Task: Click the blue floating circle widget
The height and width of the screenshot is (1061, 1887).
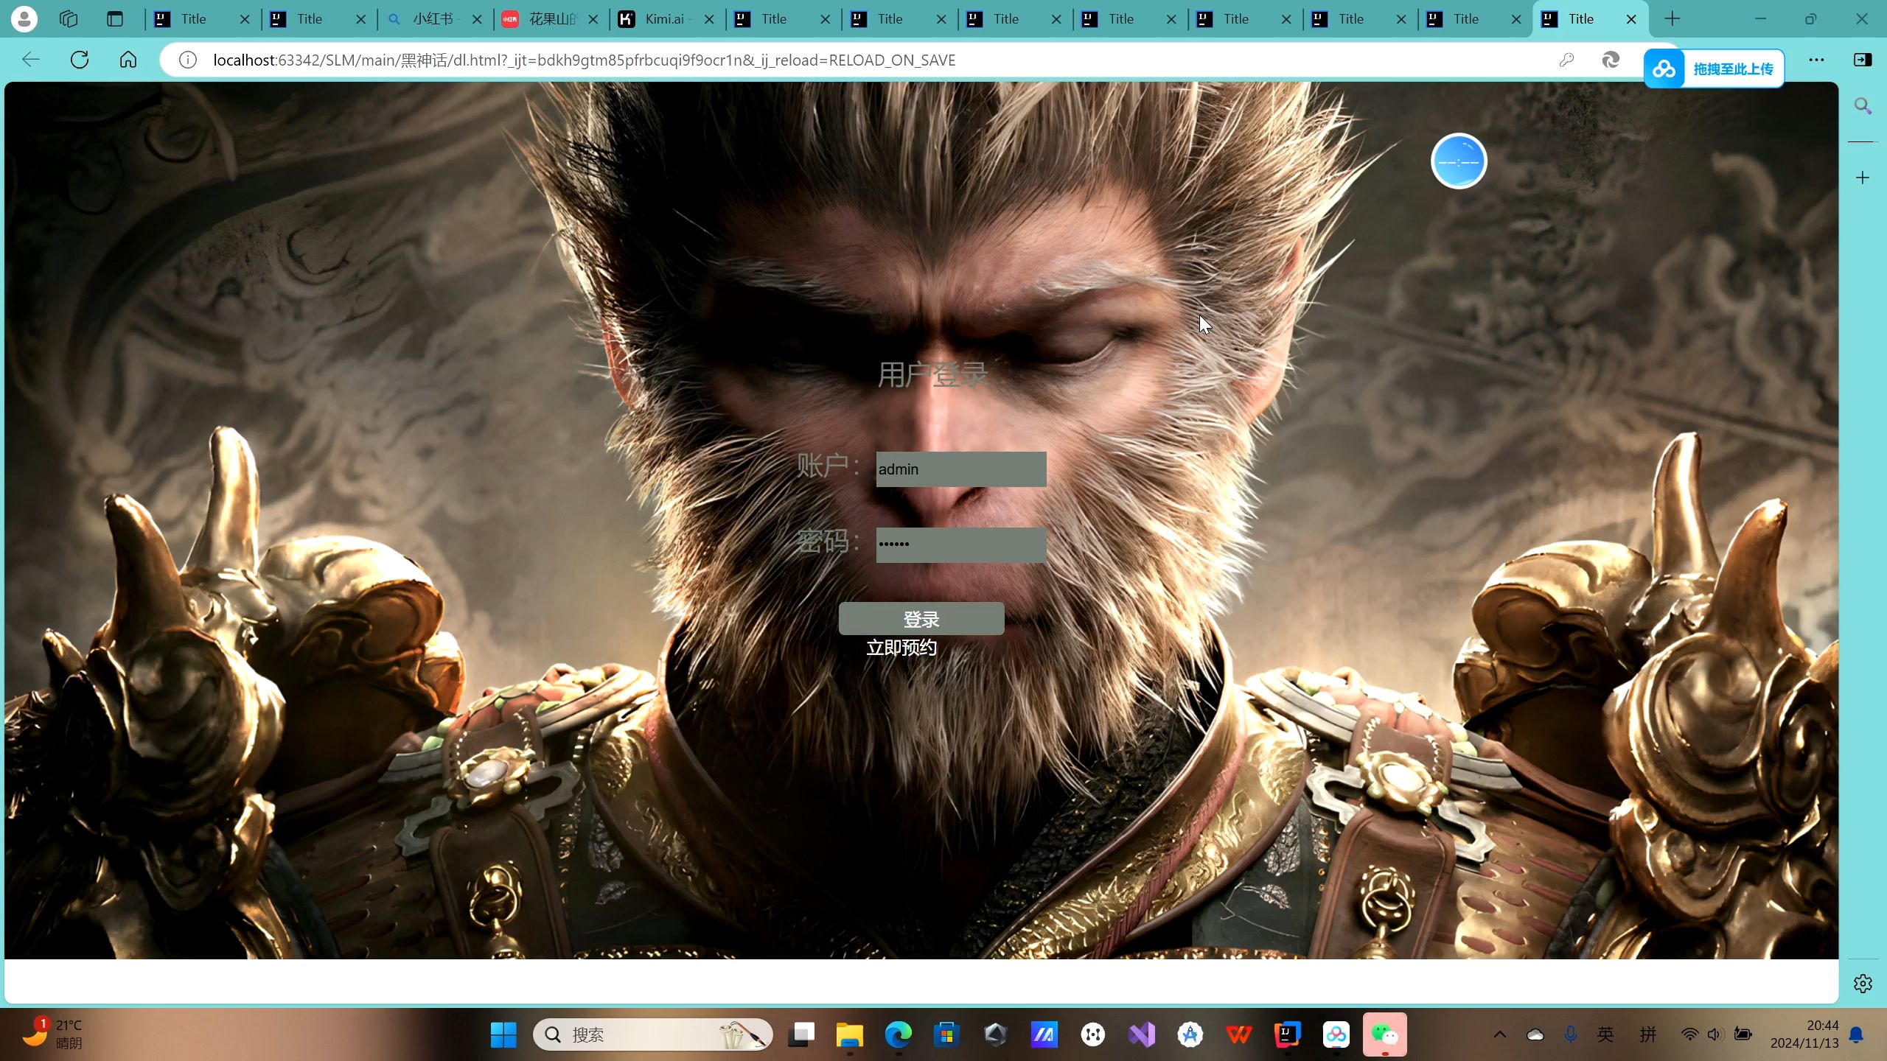Action: click(1459, 161)
